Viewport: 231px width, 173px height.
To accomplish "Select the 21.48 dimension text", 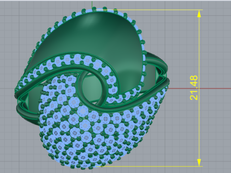I will (x=194, y=88).
